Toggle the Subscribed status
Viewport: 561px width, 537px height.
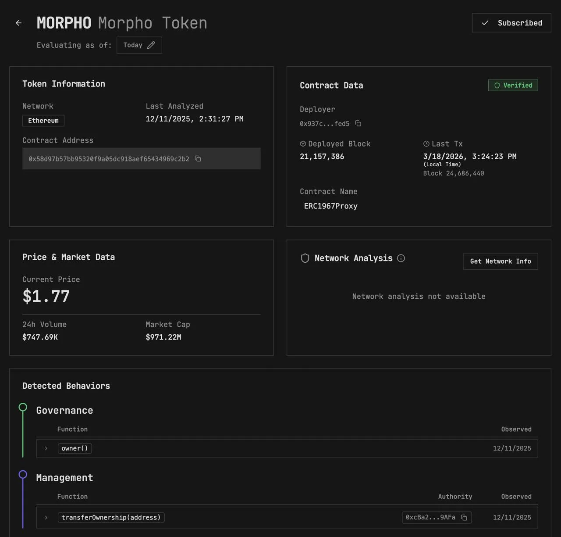click(x=511, y=23)
